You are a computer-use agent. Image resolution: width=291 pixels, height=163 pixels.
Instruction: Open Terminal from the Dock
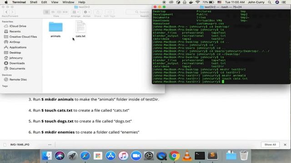200,156
